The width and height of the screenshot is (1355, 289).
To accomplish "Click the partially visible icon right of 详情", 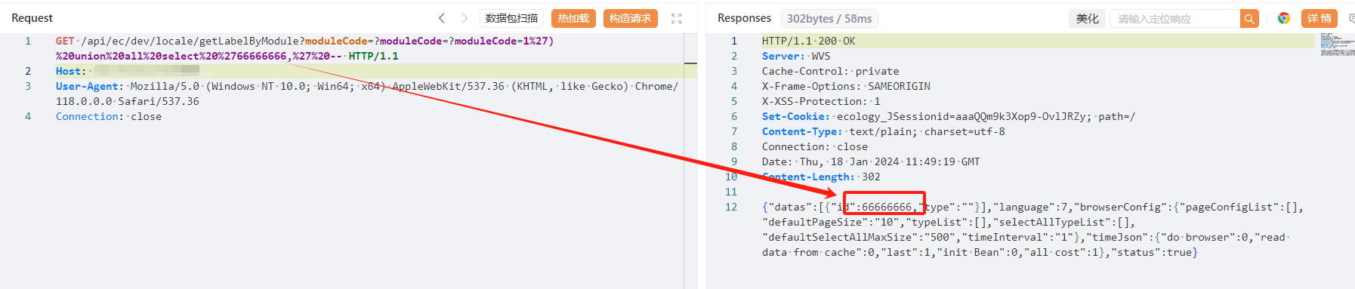I will [1350, 18].
